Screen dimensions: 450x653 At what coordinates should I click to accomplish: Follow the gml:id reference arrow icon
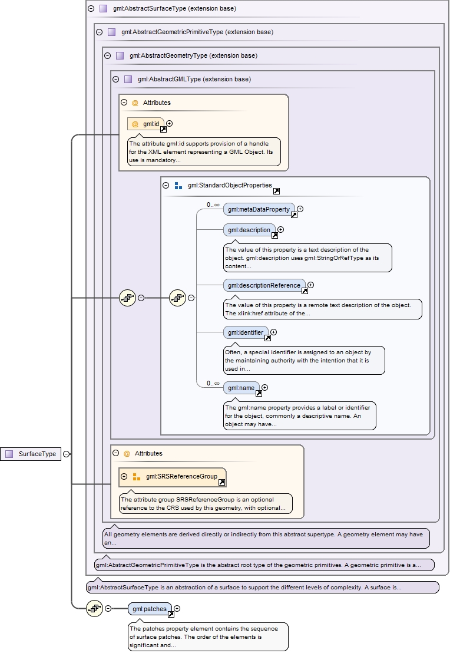pos(163,129)
